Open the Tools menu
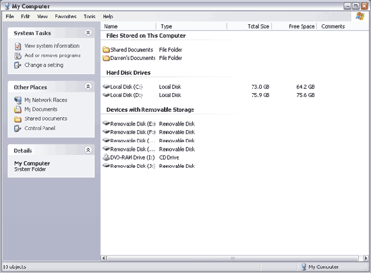Viewport: 371px width, 273px height. 90,17
